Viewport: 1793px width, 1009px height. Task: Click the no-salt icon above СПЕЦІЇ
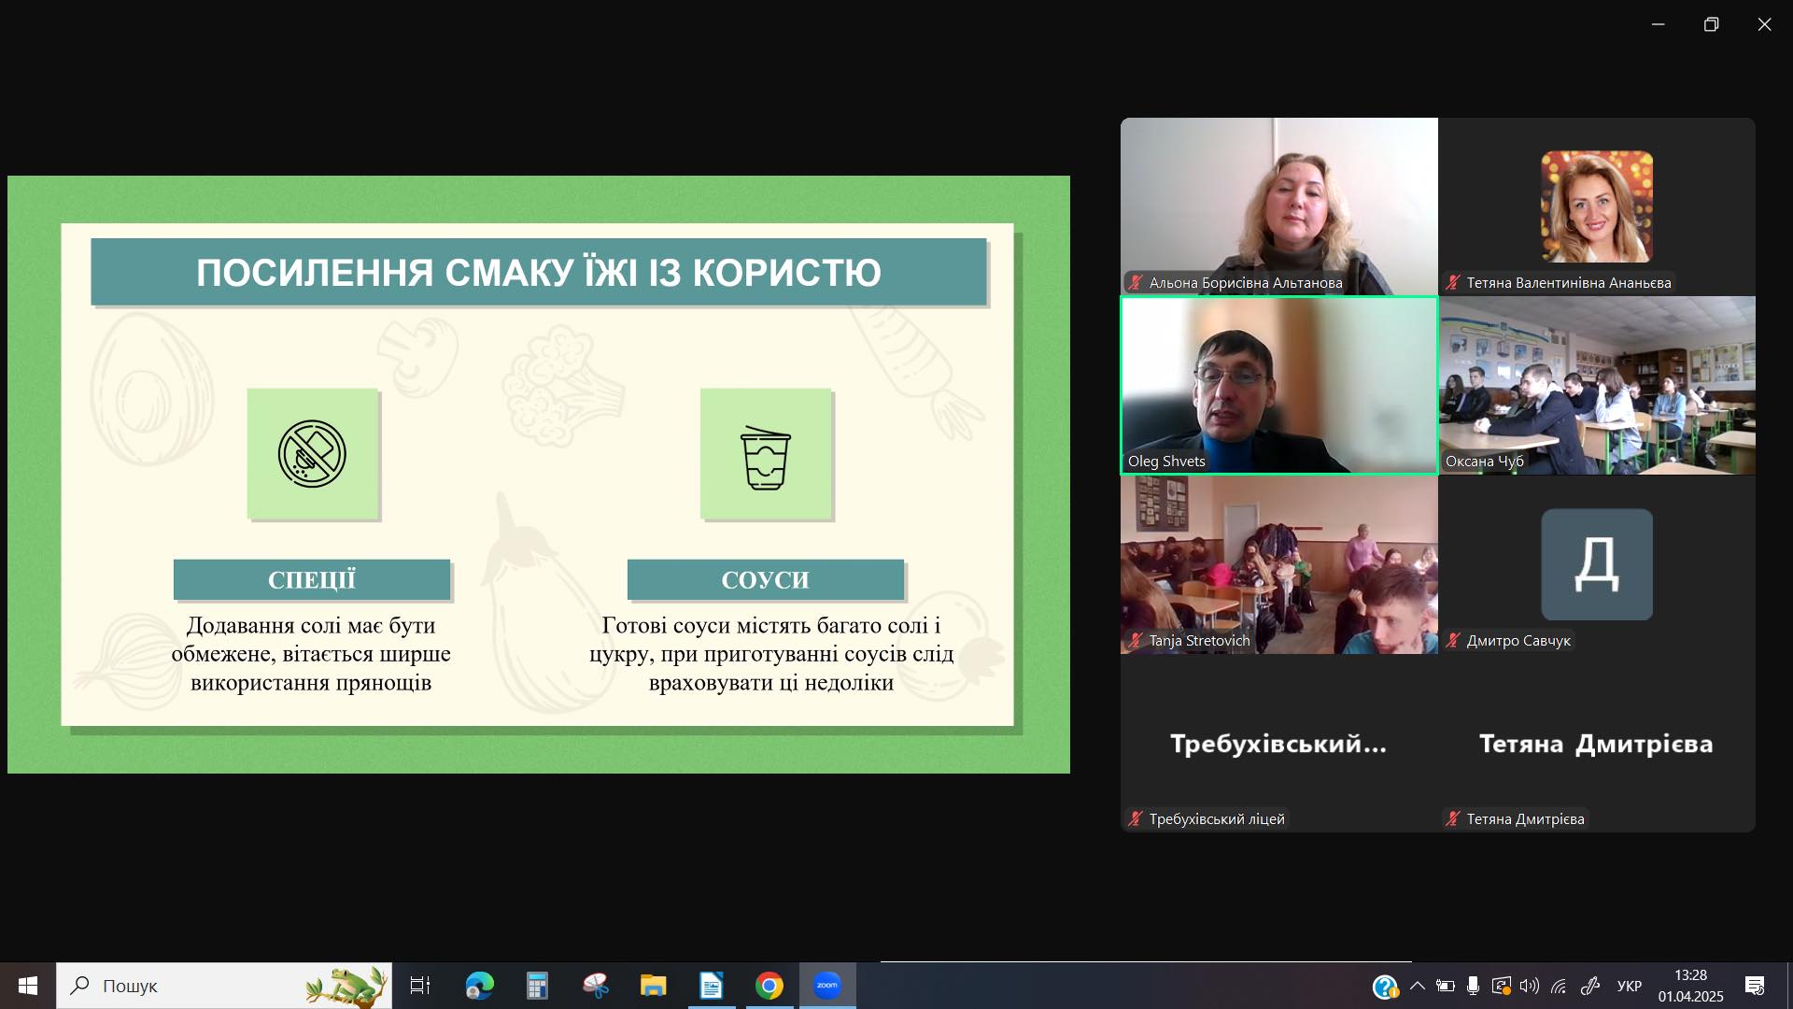point(312,454)
